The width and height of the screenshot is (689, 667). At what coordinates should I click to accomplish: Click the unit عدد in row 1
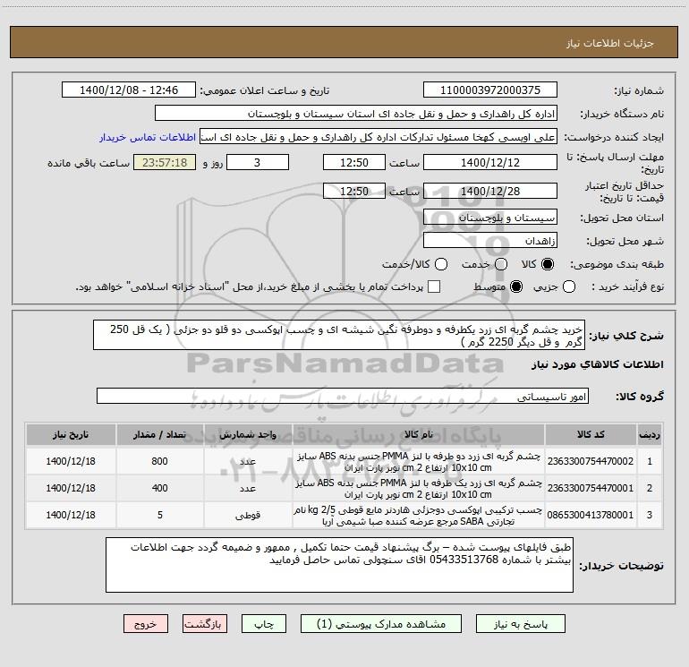tap(248, 461)
